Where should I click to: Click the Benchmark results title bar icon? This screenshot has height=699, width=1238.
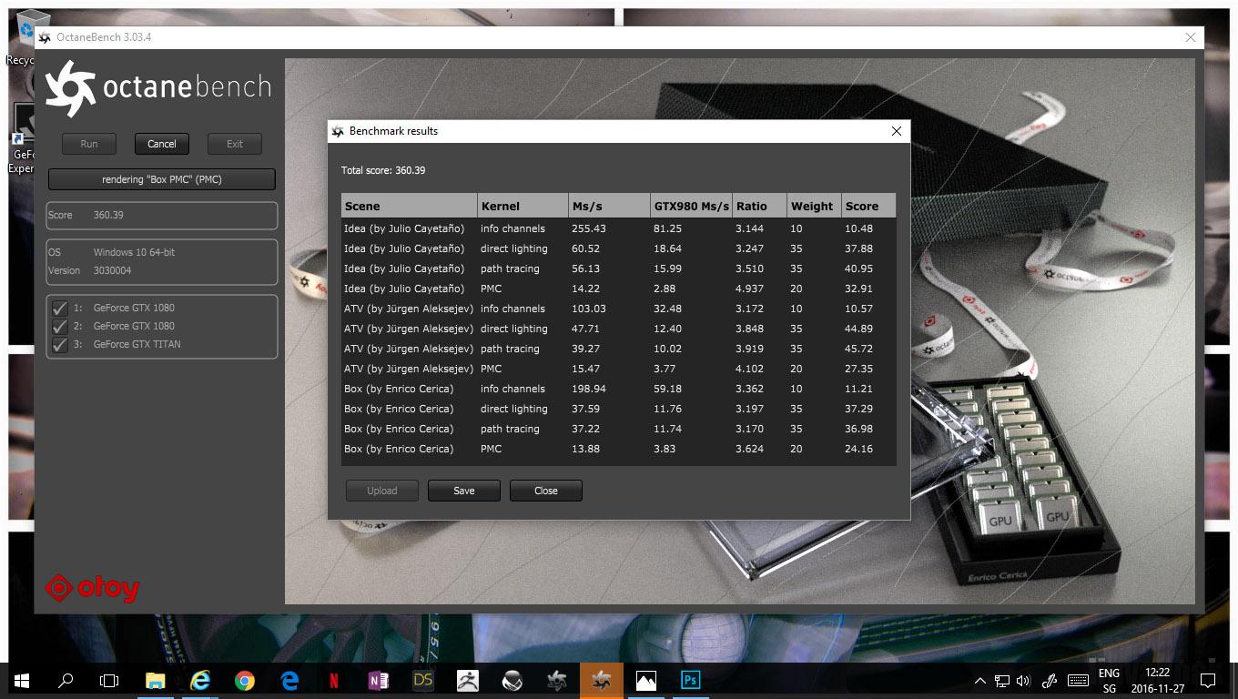[x=338, y=131]
